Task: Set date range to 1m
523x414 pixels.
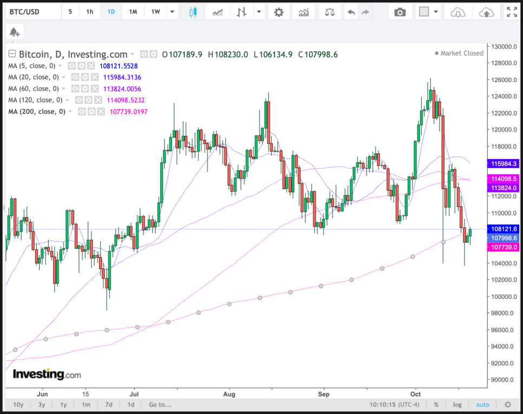Action: tap(86, 405)
